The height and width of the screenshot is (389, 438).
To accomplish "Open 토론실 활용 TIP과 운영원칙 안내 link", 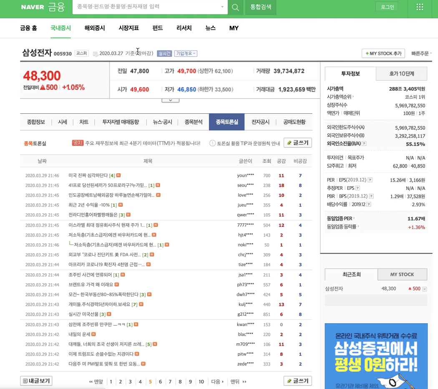I will (248, 143).
